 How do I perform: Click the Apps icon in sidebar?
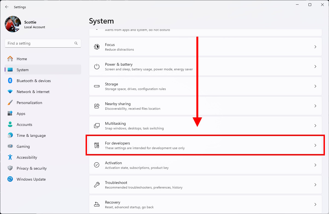[x=10, y=114]
